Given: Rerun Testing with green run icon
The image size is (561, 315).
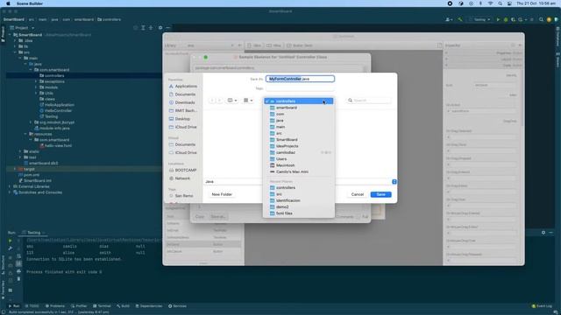Looking at the screenshot, I should pyautogui.click(x=10, y=241).
